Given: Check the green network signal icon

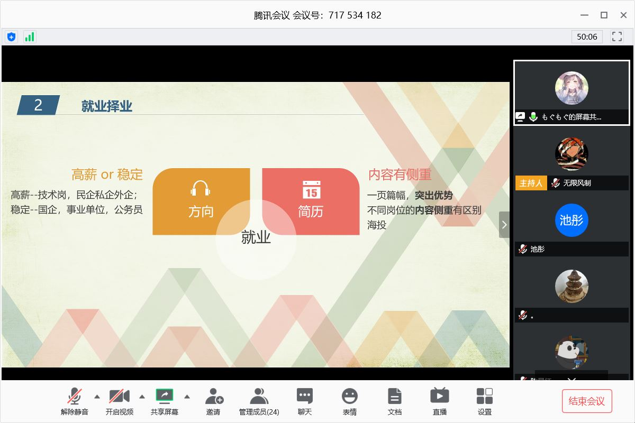Looking at the screenshot, I should tap(29, 36).
